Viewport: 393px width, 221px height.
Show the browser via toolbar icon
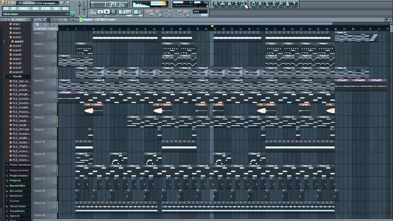tap(236, 4)
